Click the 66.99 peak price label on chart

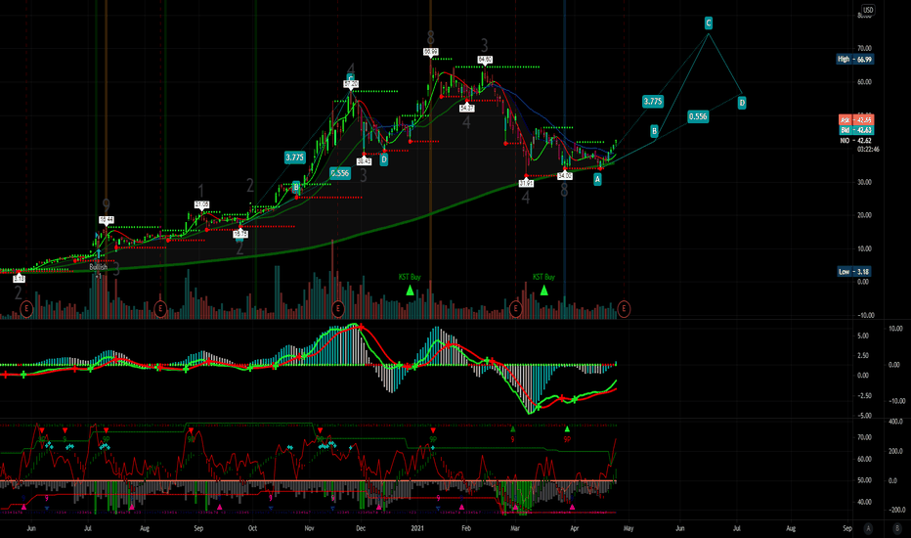[430, 52]
